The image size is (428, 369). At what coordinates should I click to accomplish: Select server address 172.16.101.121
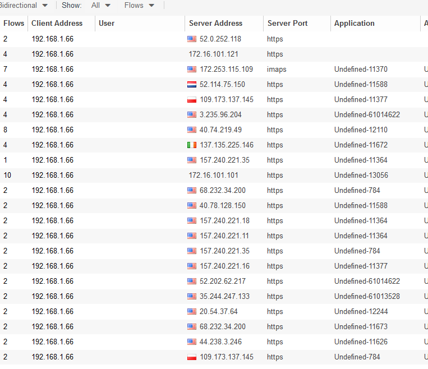click(213, 54)
